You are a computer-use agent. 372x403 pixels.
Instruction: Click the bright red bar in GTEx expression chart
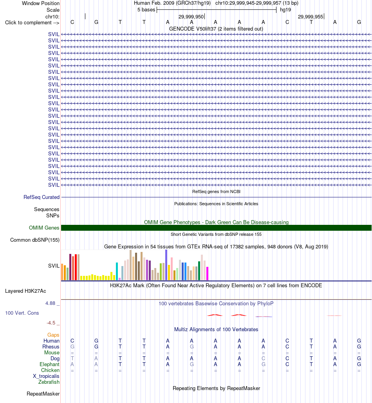click(x=76, y=267)
